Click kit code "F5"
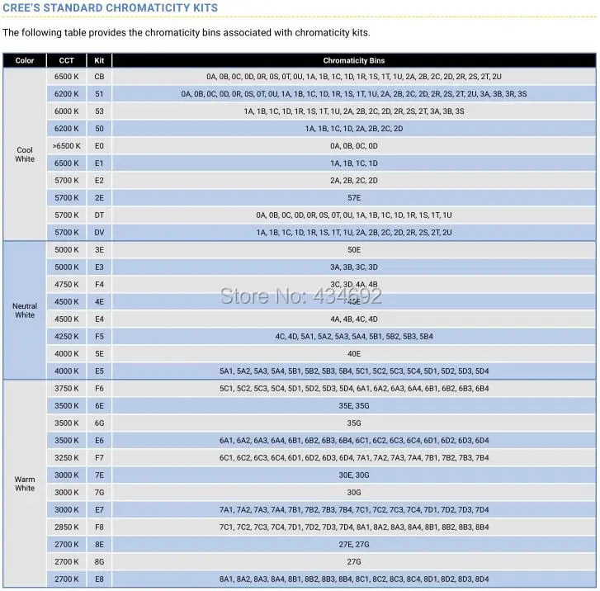Image resolution: width=600 pixels, height=591 pixels. click(99, 337)
